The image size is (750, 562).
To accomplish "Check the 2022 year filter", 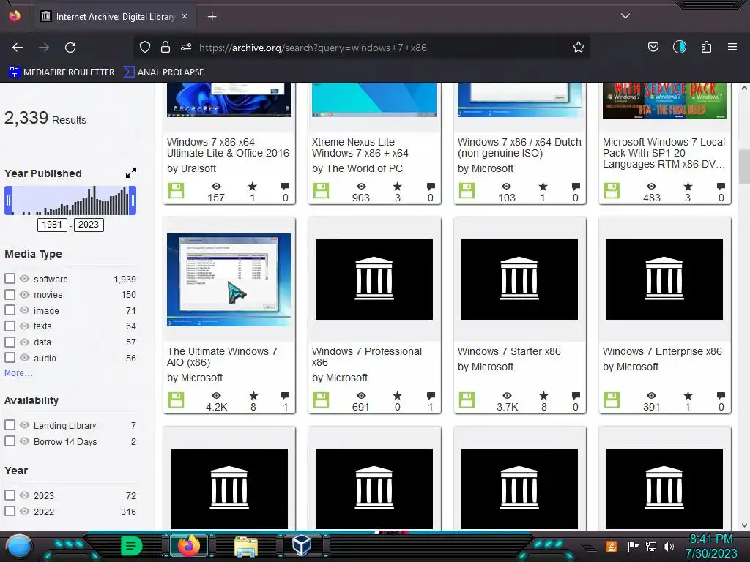I will pos(10,512).
